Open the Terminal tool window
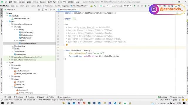This screenshot has width=188, height=105. coord(30,97)
